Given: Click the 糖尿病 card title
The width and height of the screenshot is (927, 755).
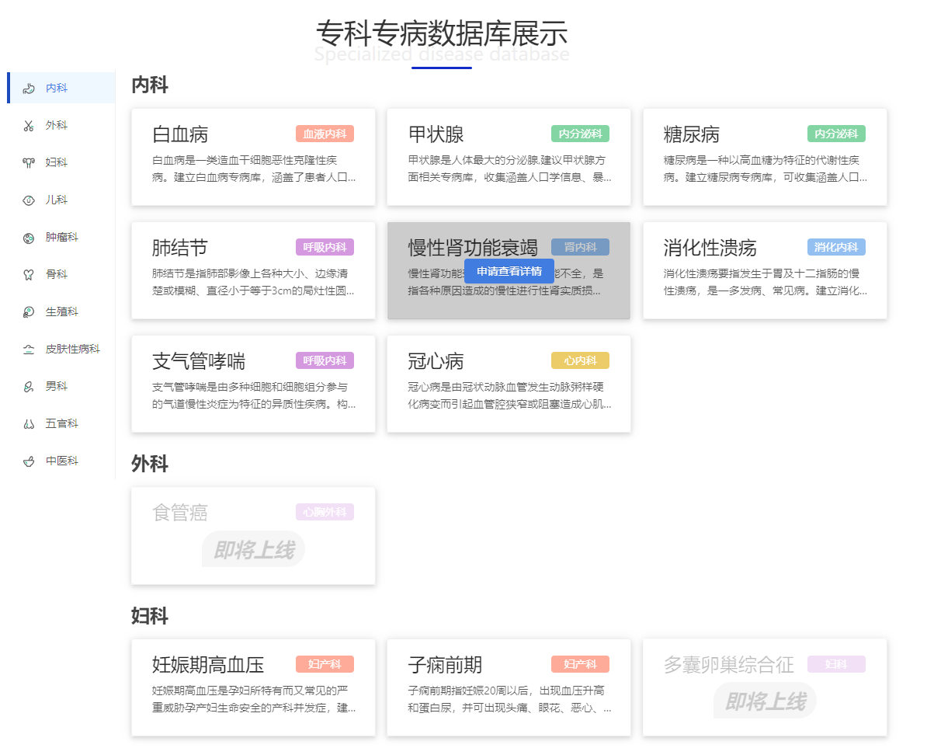Looking at the screenshot, I should [692, 134].
